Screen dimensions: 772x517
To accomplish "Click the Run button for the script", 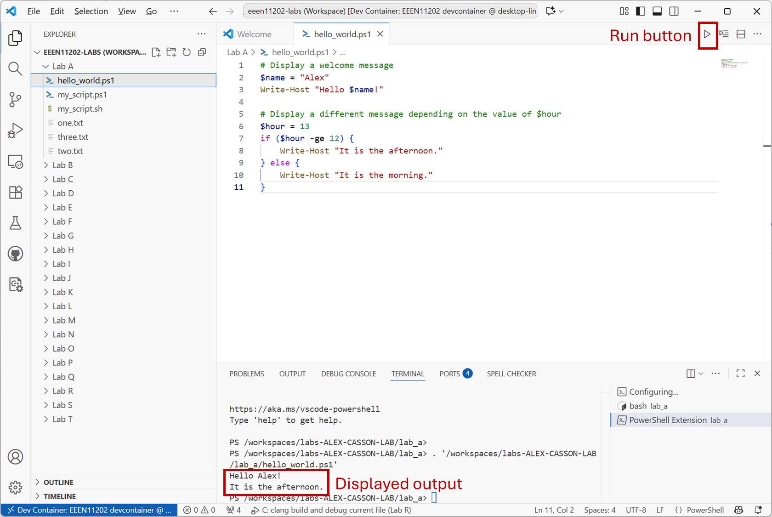I will (x=707, y=34).
